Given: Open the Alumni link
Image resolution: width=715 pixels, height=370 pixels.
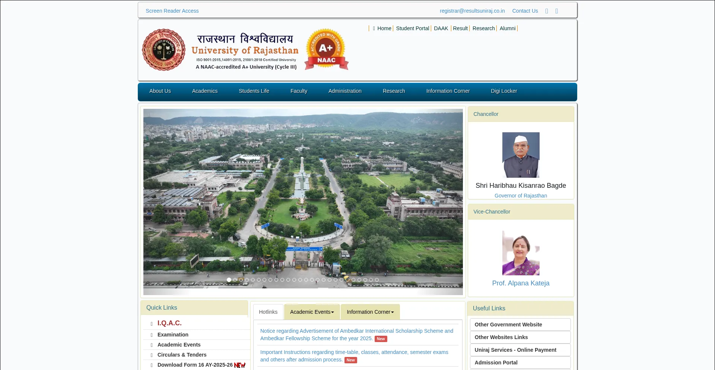Looking at the screenshot, I should (x=508, y=28).
